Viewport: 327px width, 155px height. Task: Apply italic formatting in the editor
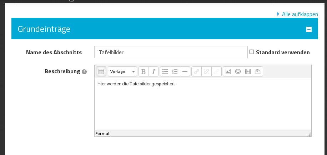coord(154,71)
